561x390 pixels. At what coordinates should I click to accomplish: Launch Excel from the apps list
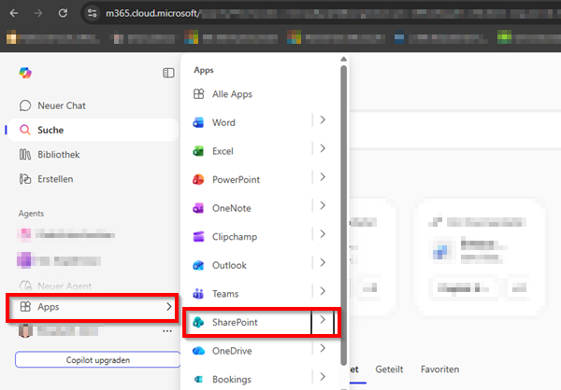point(198,150)
